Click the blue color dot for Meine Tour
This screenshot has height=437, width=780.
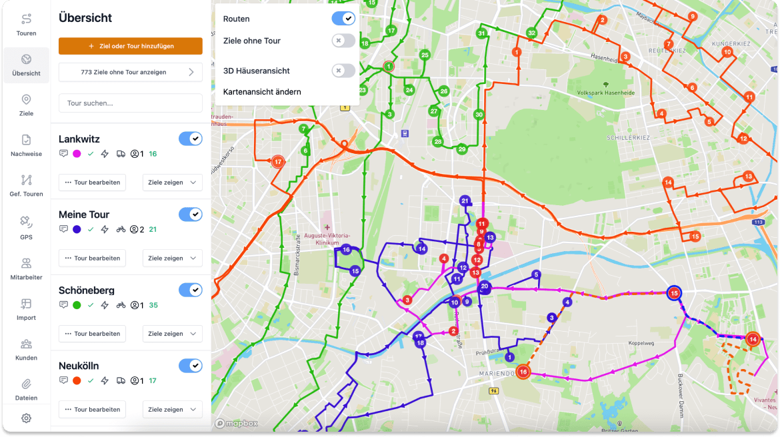pyautogui.click(x=77, y=229)
